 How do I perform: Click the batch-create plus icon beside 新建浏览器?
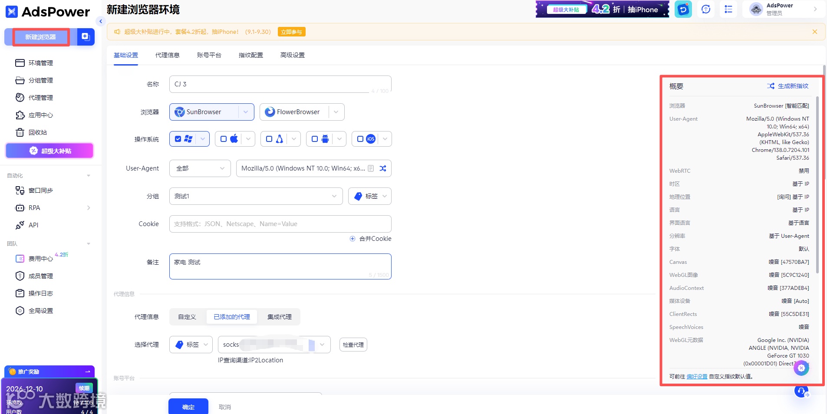tap(86, 37)
